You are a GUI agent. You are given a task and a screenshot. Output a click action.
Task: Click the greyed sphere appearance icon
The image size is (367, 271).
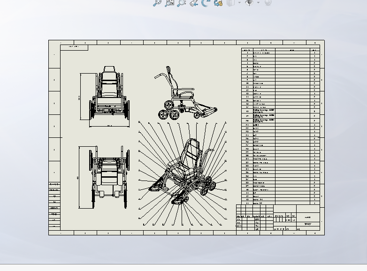(x=268, y=2)
